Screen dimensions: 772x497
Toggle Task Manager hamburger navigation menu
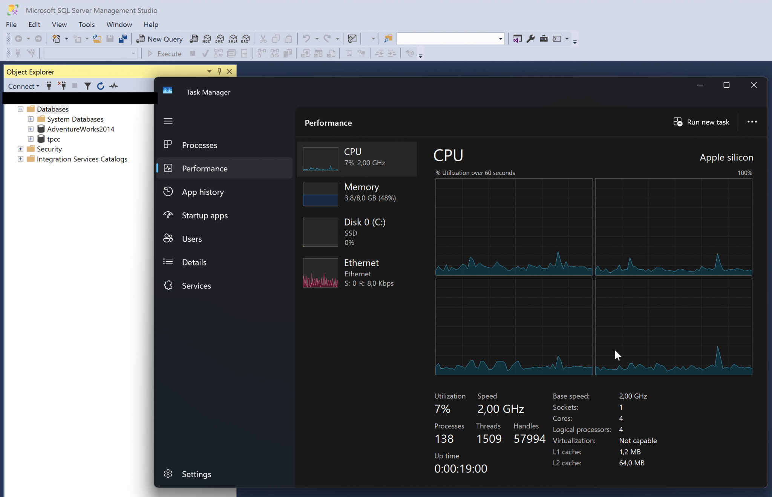click(168, 121)
